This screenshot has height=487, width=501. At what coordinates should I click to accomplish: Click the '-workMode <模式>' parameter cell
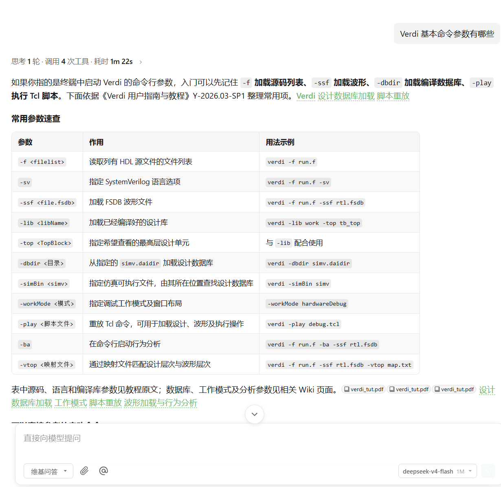pos(47,304)
